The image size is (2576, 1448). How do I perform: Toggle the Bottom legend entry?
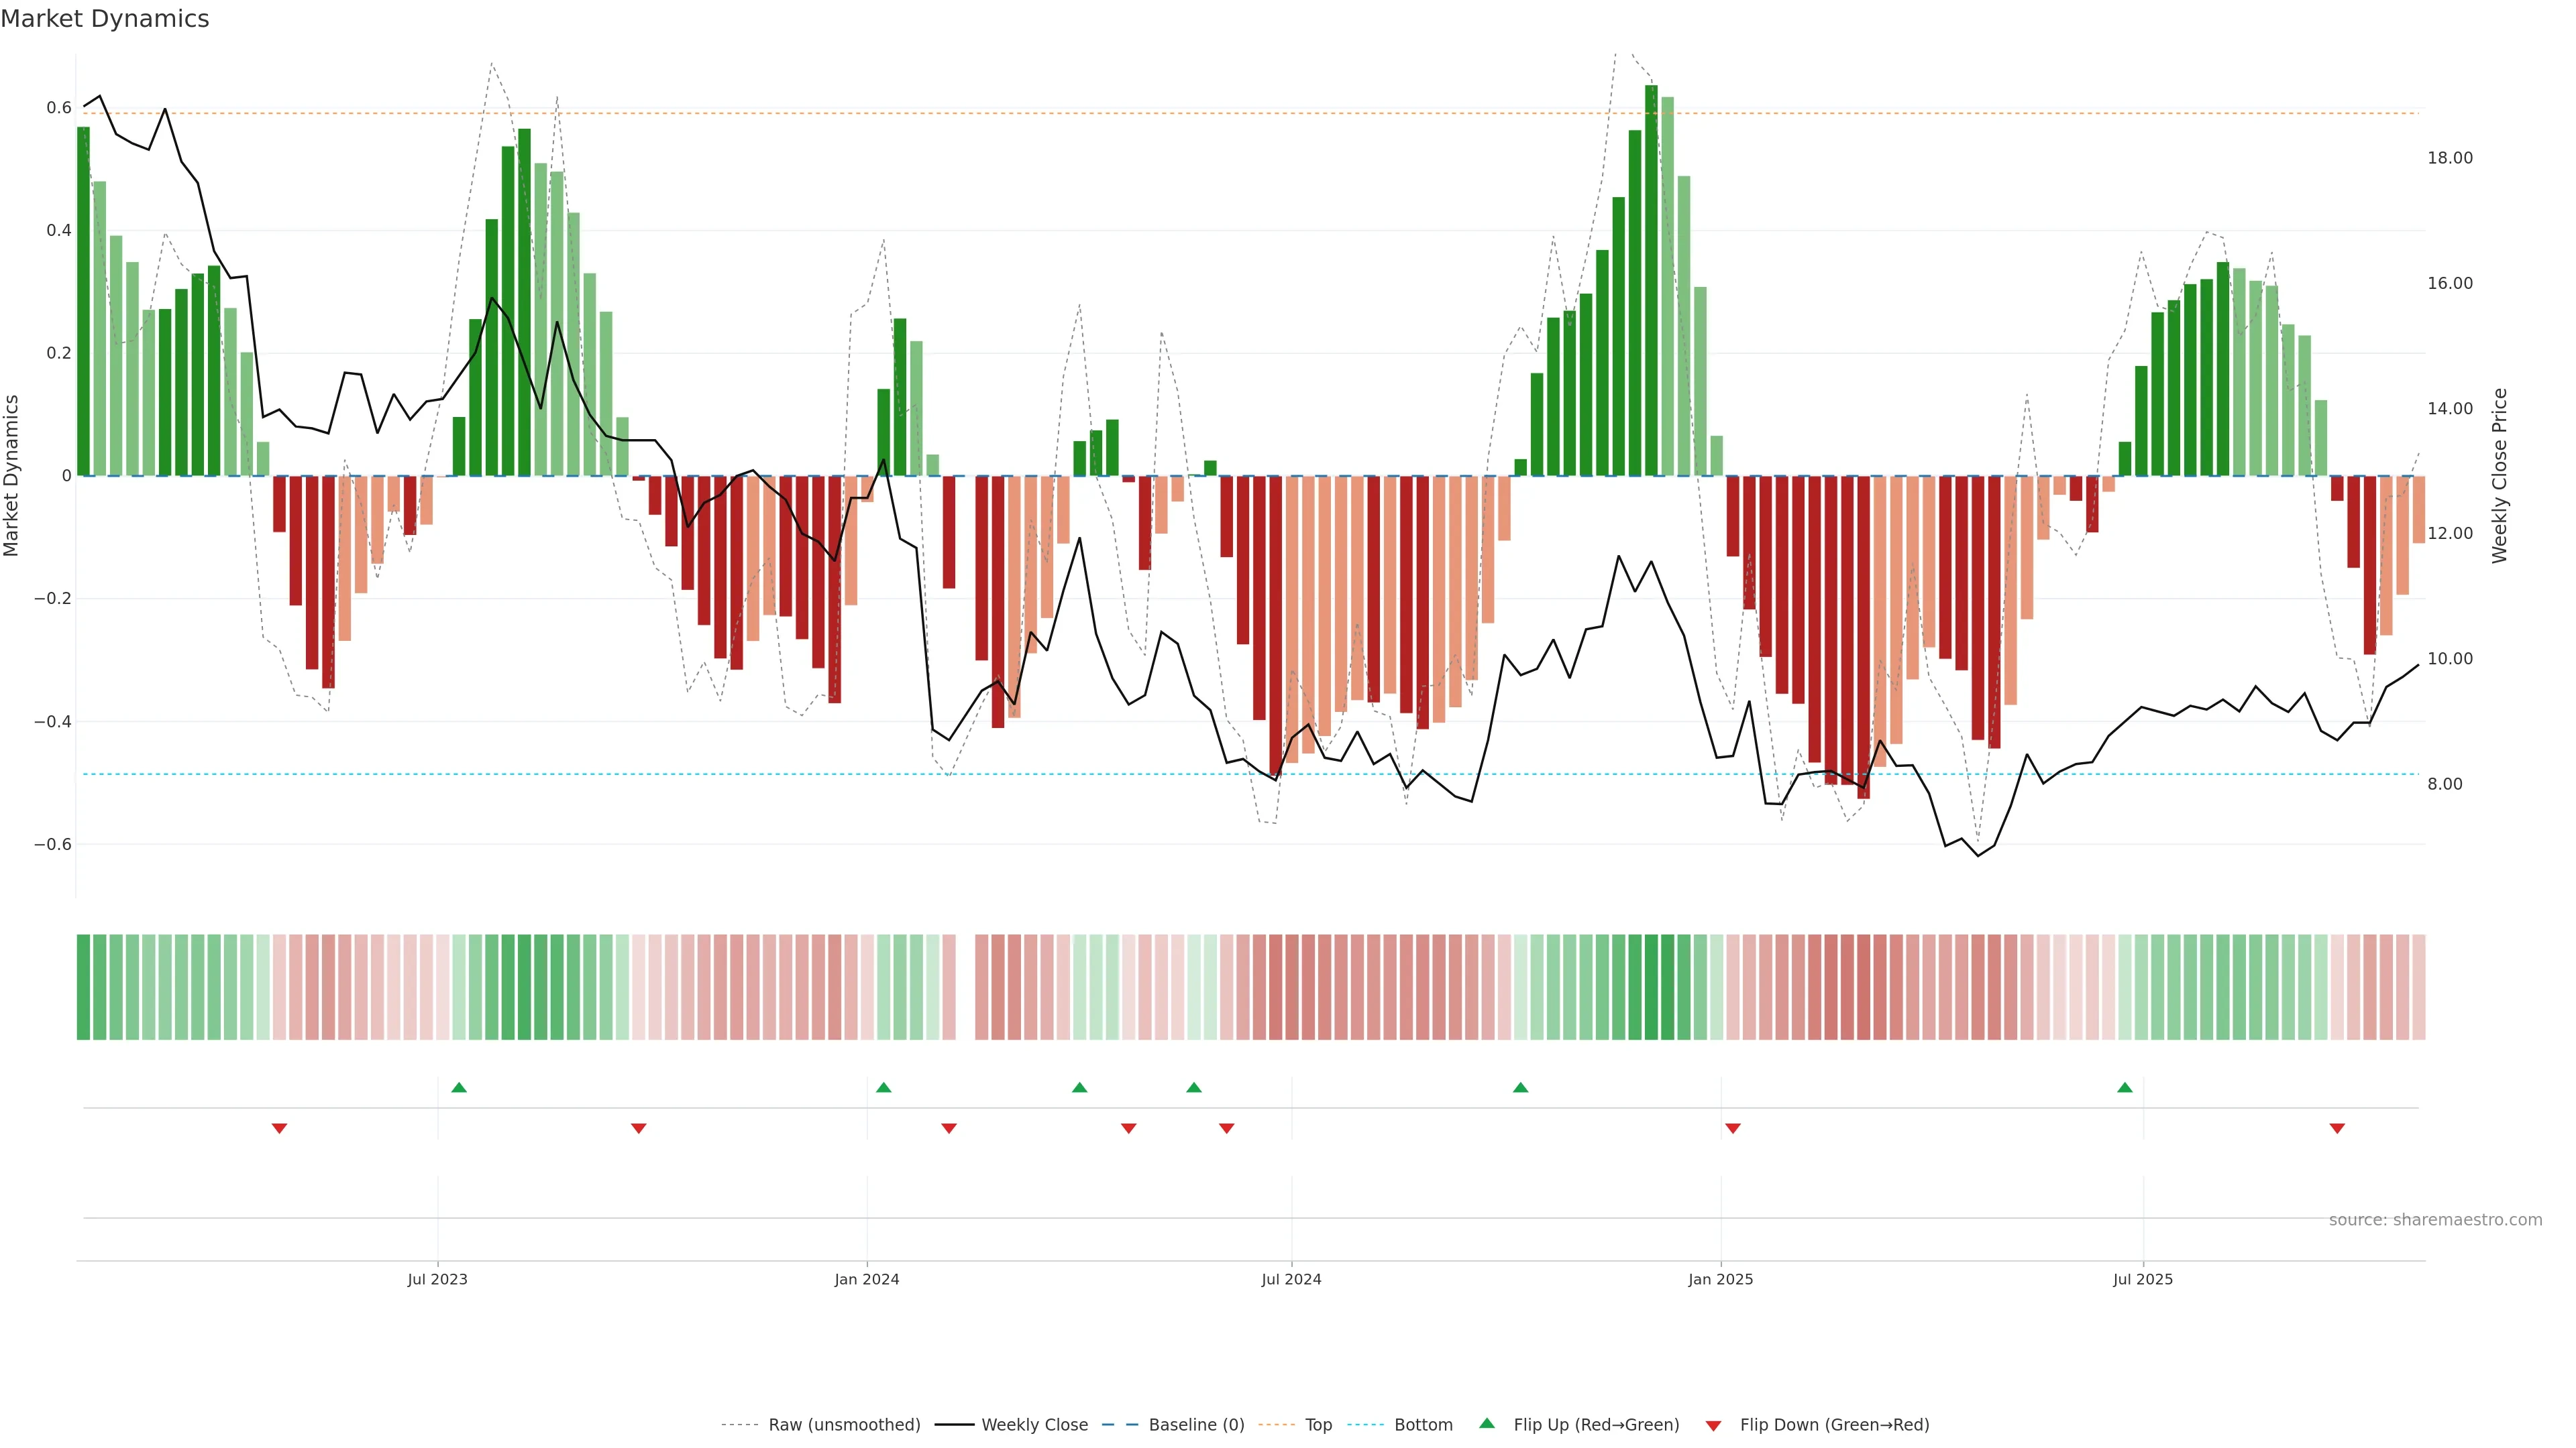[1423, 1425]
